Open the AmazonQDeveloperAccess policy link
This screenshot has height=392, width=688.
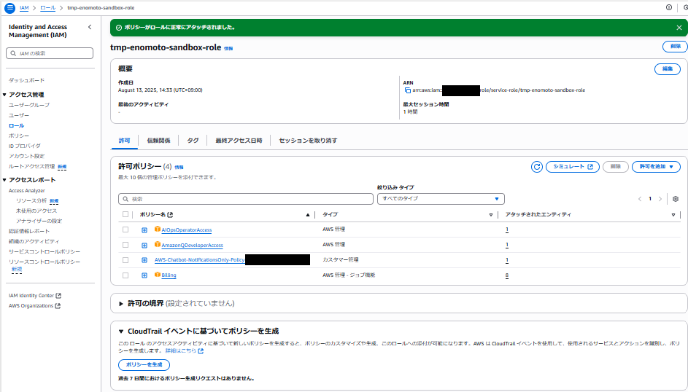coord(192,246)
